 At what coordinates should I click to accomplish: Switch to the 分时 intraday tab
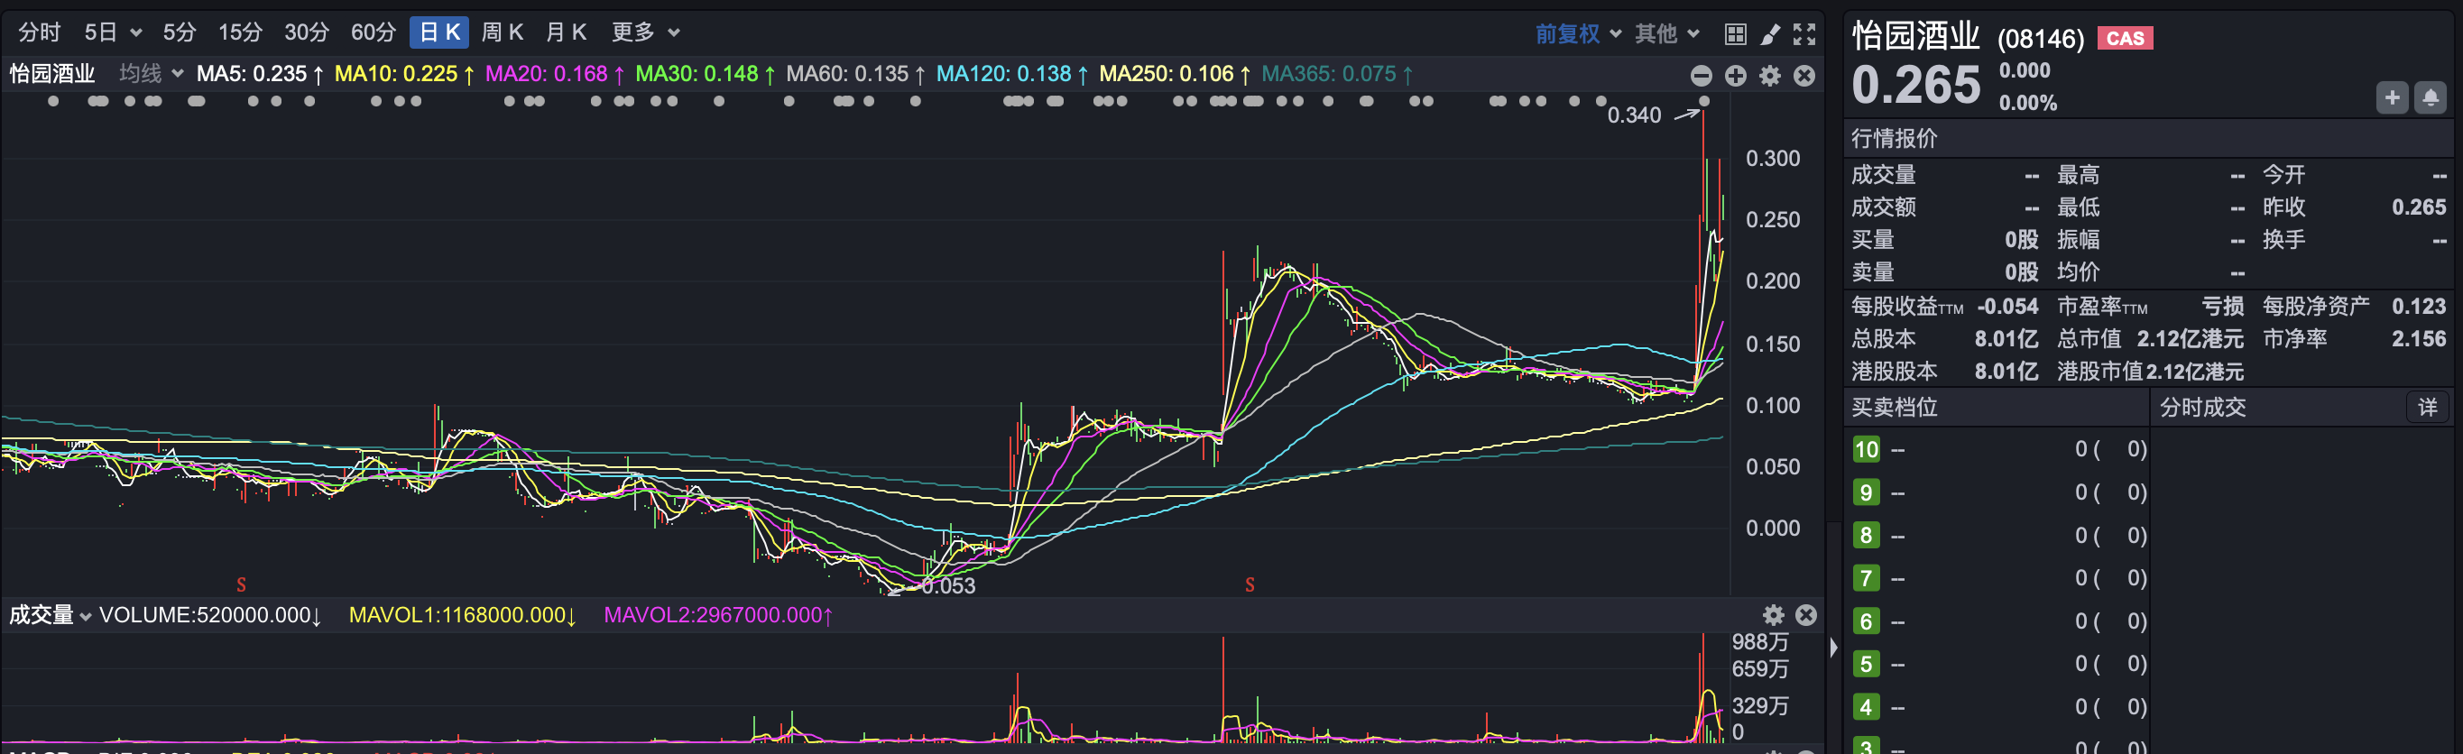click(x=39, y=32)
